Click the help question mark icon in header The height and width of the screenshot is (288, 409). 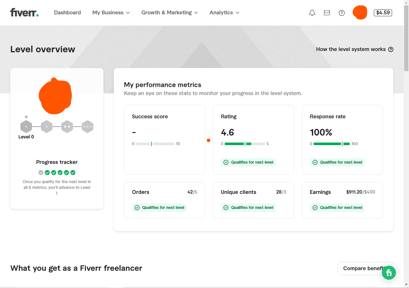342,13
